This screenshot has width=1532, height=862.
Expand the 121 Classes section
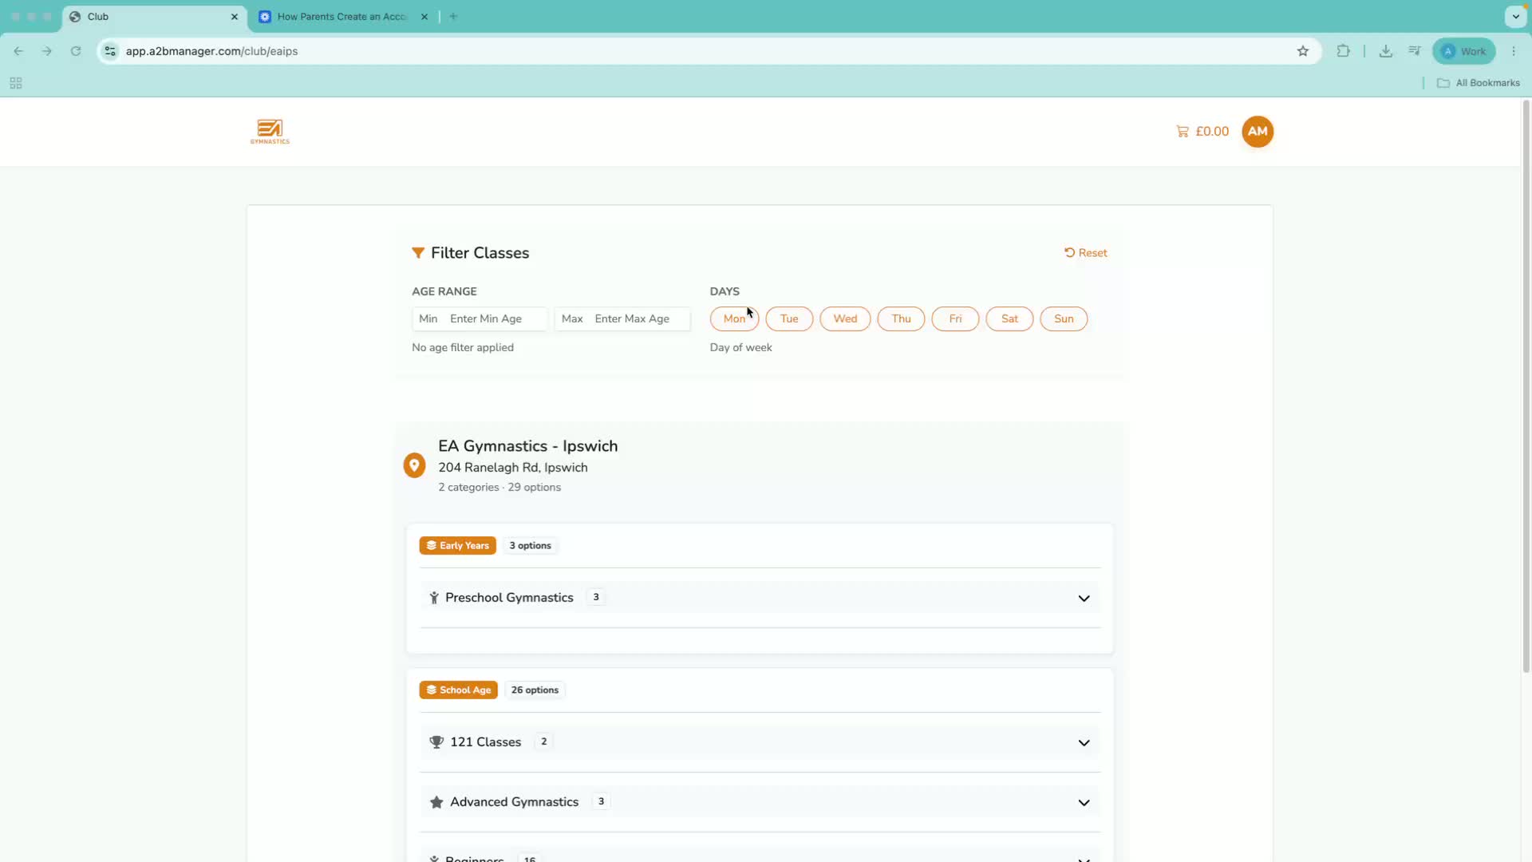760,742
